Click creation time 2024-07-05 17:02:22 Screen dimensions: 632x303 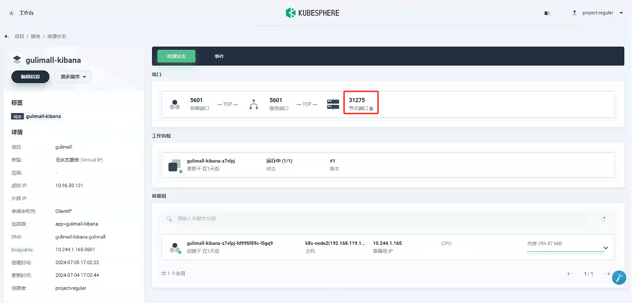point(77,262)
